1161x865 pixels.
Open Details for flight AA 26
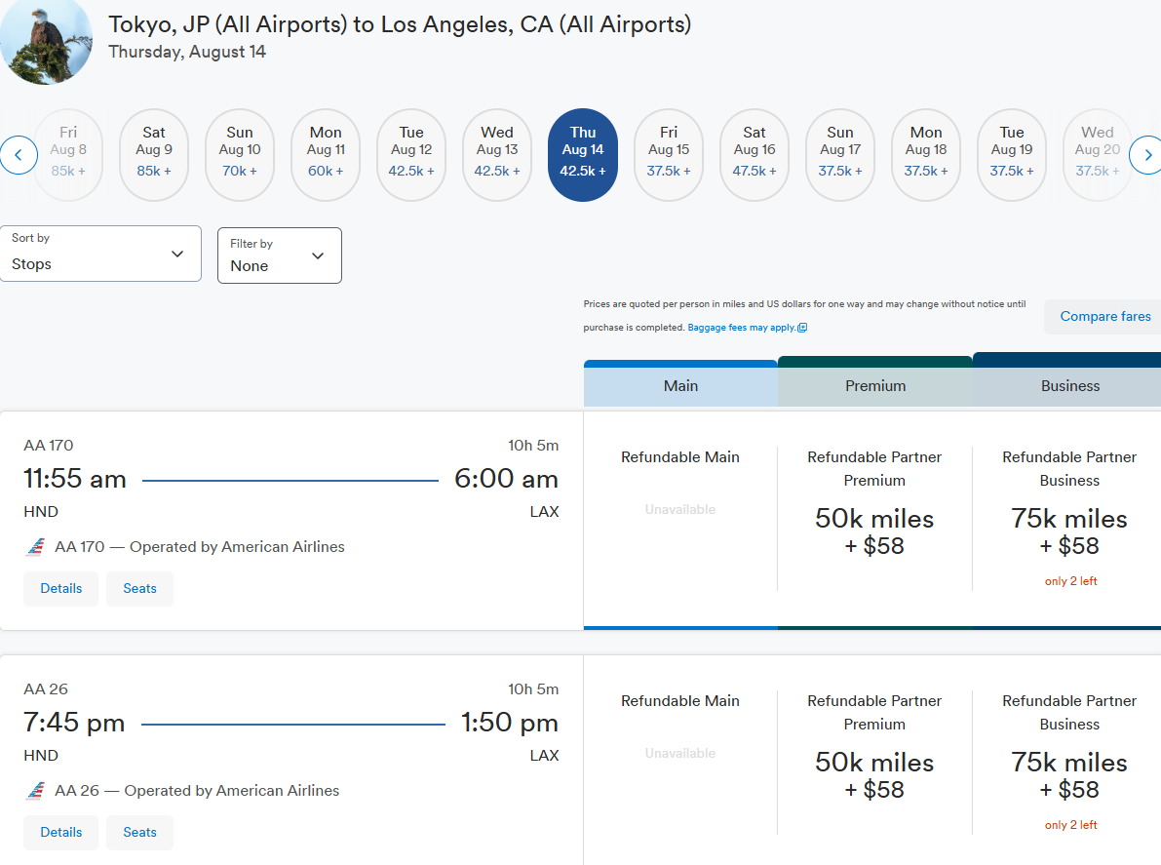point(60,833)
